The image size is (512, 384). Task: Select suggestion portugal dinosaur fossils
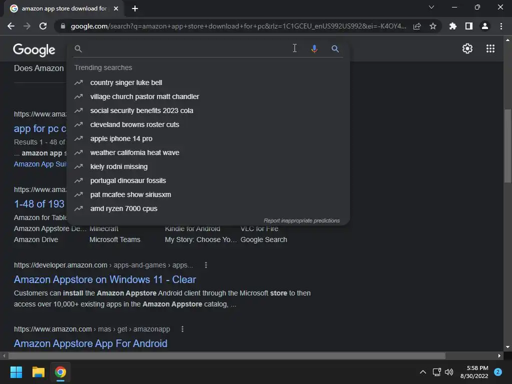208,180
